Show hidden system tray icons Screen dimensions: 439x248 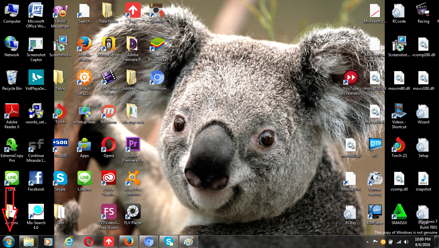(368, 242)
